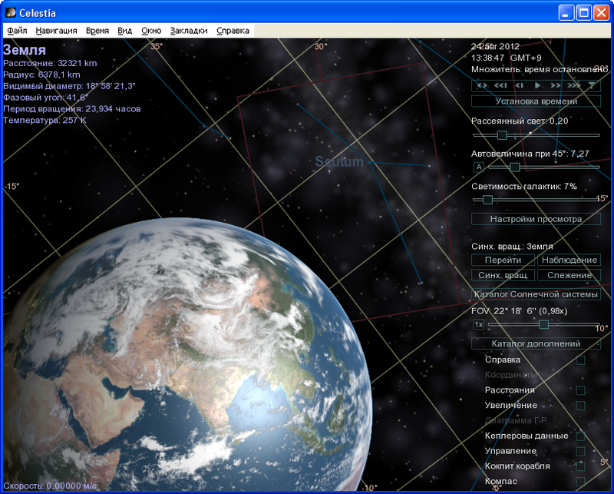The height and width of the screenshot is (494, 614).
Task: Click the reverse time direction icon
Action: tap(482, 85)
